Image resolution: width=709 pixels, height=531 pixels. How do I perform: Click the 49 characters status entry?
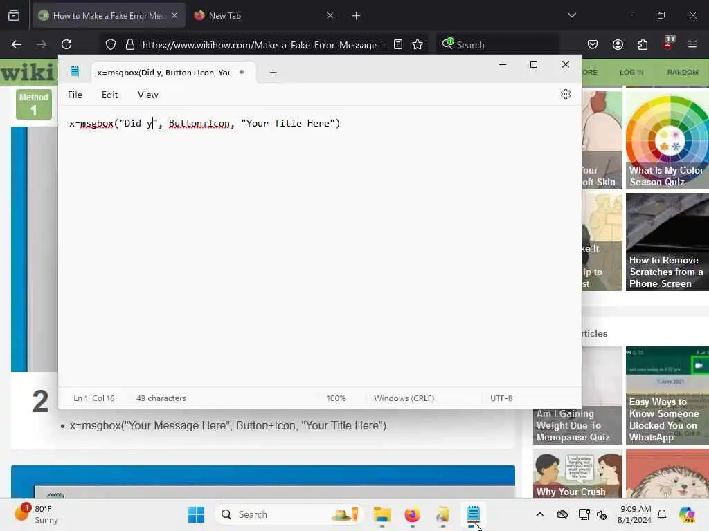tap(161, 398)
